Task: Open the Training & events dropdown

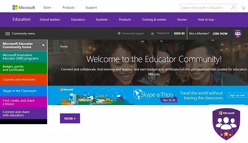Action: pyautogui.click(x=155, y=20)
